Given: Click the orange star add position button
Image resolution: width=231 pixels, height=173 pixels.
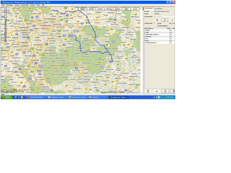Looking at the screenshot, I should pyautogui.click(x=165, y=91).
